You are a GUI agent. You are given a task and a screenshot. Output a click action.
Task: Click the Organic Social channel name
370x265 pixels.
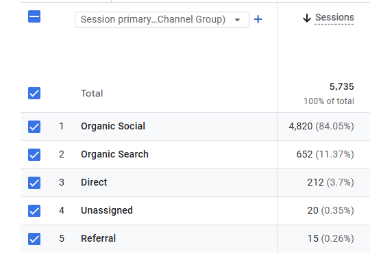pos(113,126)
